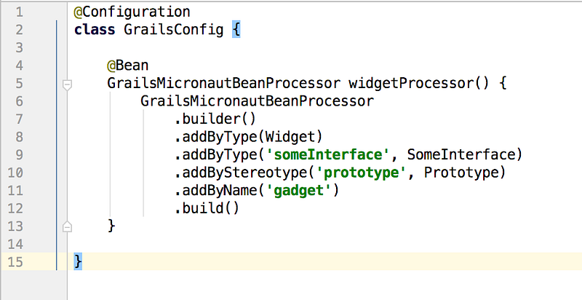Click the 'someInterface' string literal
Screen dimensions: 582x300
click(x=328, y=155)
